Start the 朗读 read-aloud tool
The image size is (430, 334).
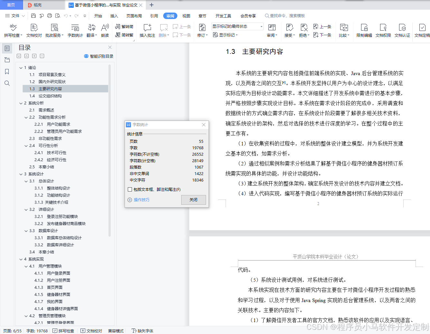pos(105,30)
